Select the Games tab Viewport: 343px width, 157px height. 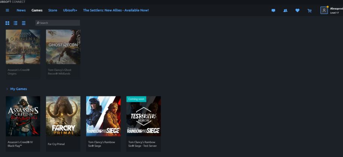[37, 10]
